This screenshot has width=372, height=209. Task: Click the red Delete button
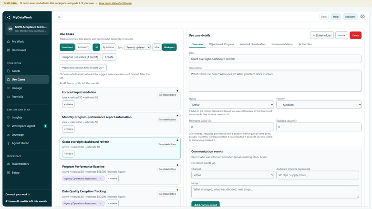(x=355, y=35)
